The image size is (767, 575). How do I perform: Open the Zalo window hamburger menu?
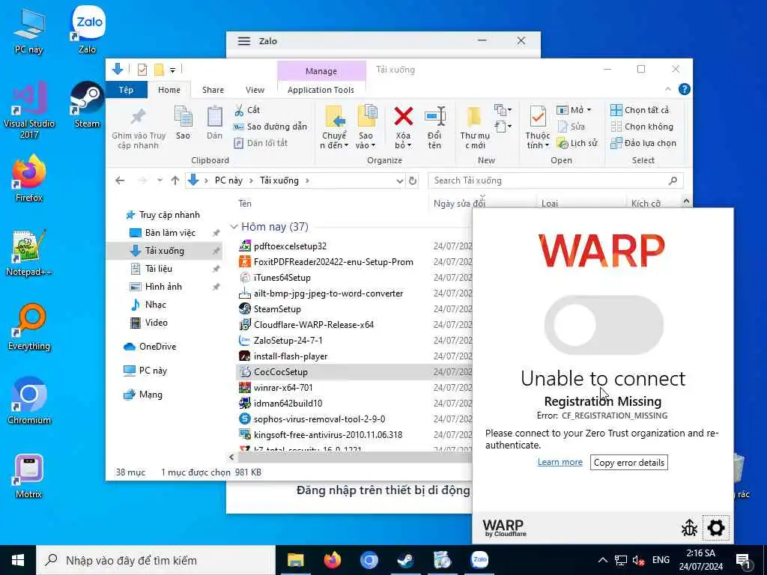(244, 41)
